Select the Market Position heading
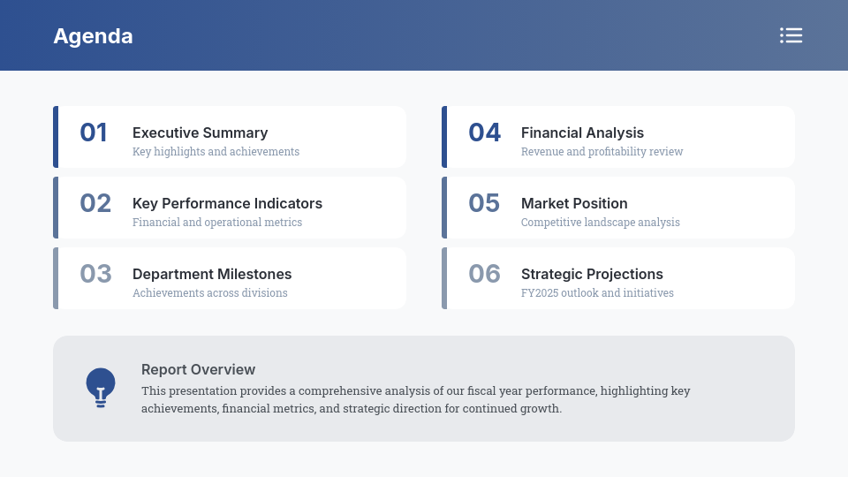This screenshot has width=848, height=477. click(574, 203)
